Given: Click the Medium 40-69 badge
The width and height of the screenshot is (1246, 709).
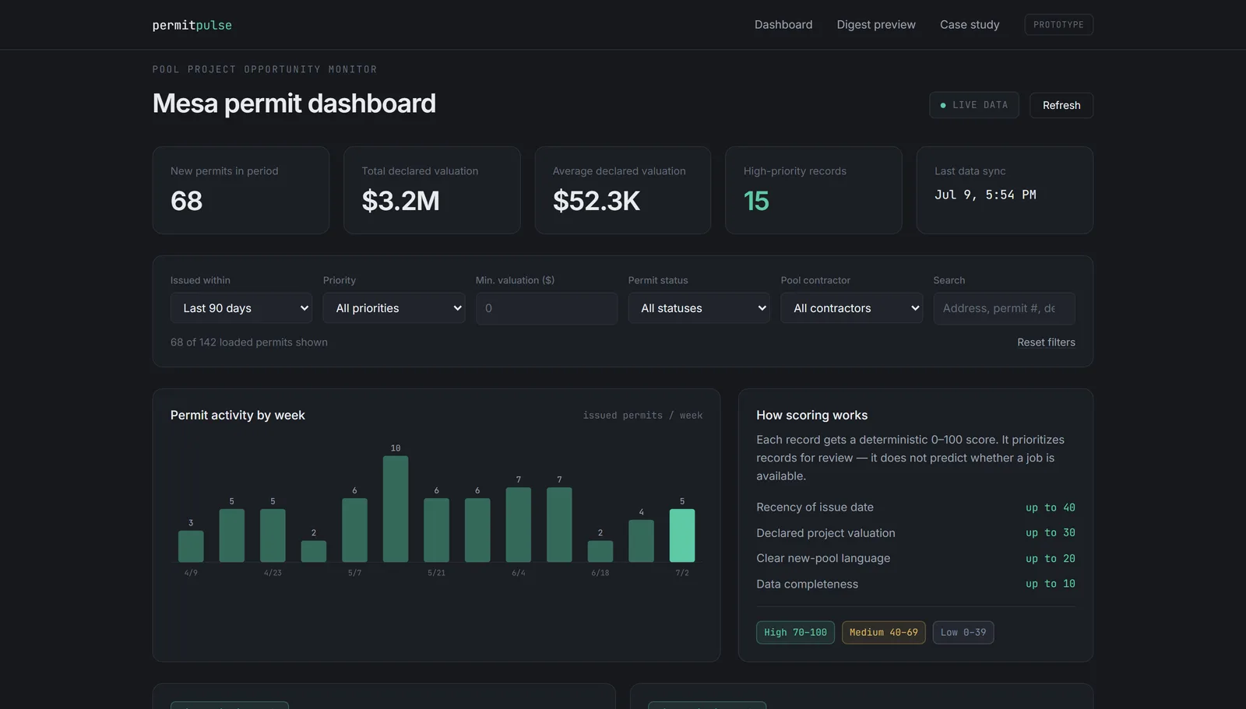Looking at the screenshot, I should click(x=884, y=633).
